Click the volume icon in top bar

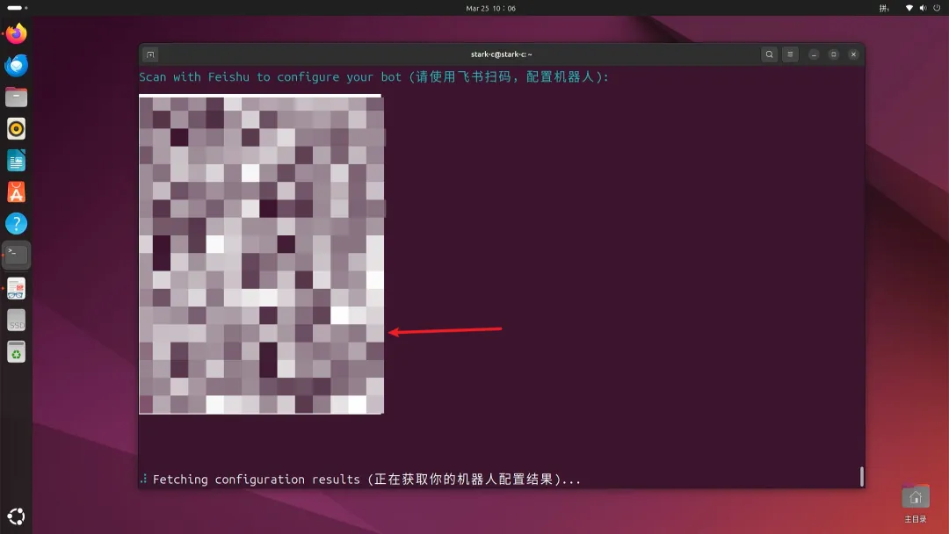pyautogui.click(x=923, y=9)
